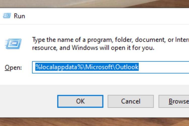Image resolution: width=189 pixels, height=126 pixels.
Task: Click the wooden wallpaper below the dialog
Action: pyautogui.click(x=94, y=122)
